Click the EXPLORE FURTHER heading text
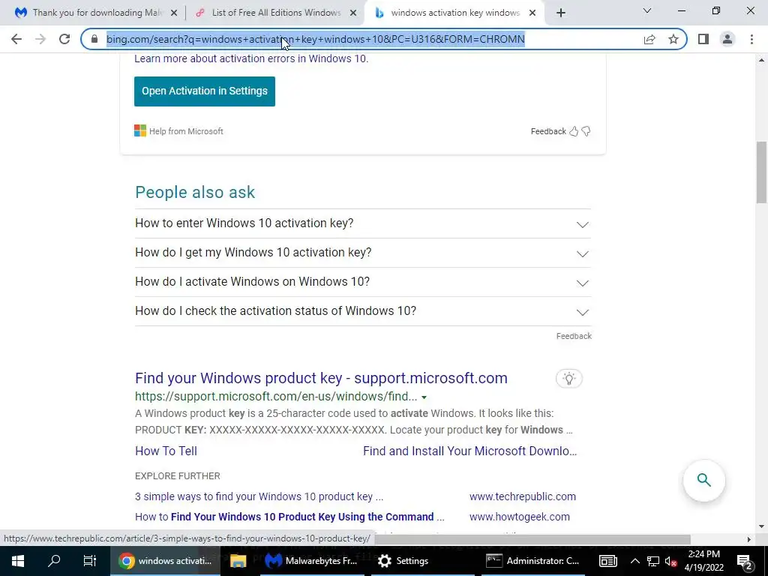The image size is (768, 576). click(x=177, y=476)
